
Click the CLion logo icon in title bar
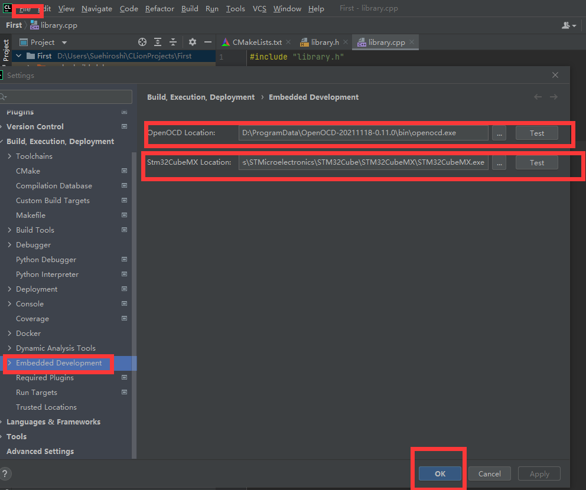7,8
